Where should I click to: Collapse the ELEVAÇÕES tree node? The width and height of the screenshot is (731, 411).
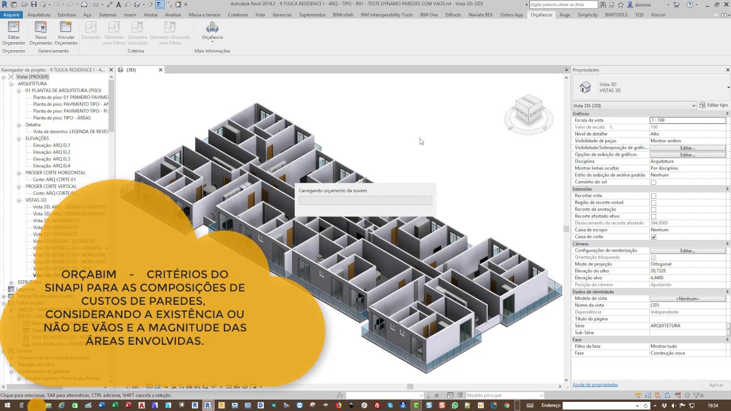coord(19,138)
